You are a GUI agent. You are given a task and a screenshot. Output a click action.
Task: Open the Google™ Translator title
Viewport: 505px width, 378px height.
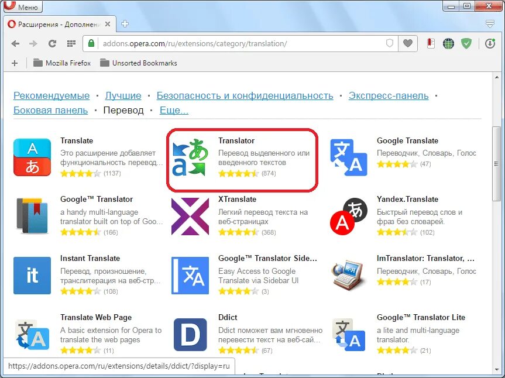pyautogui.click(x=97, y=200)
